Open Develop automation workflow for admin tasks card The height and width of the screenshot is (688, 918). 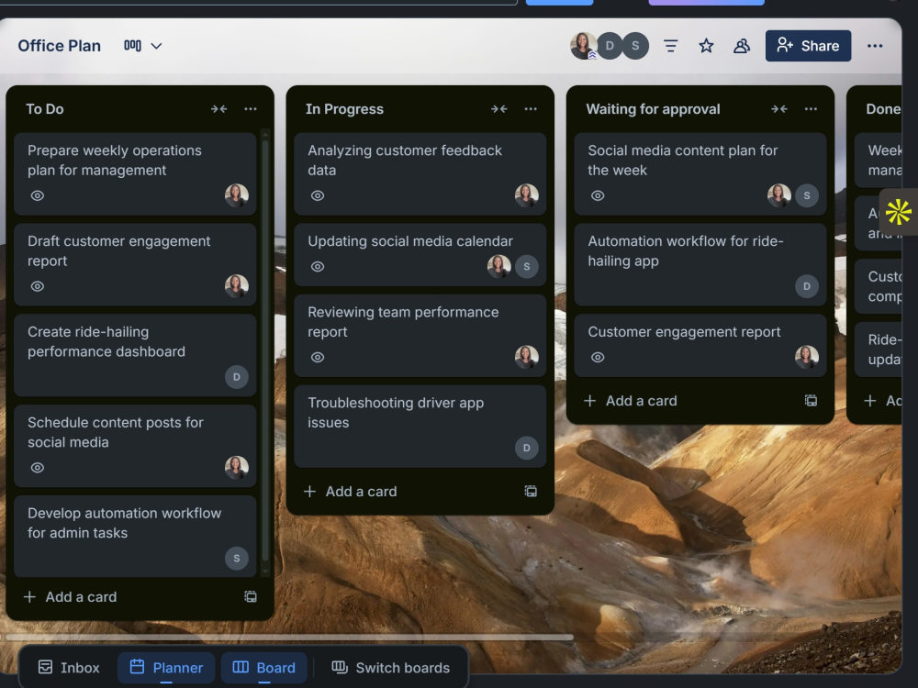pos(135,537)
